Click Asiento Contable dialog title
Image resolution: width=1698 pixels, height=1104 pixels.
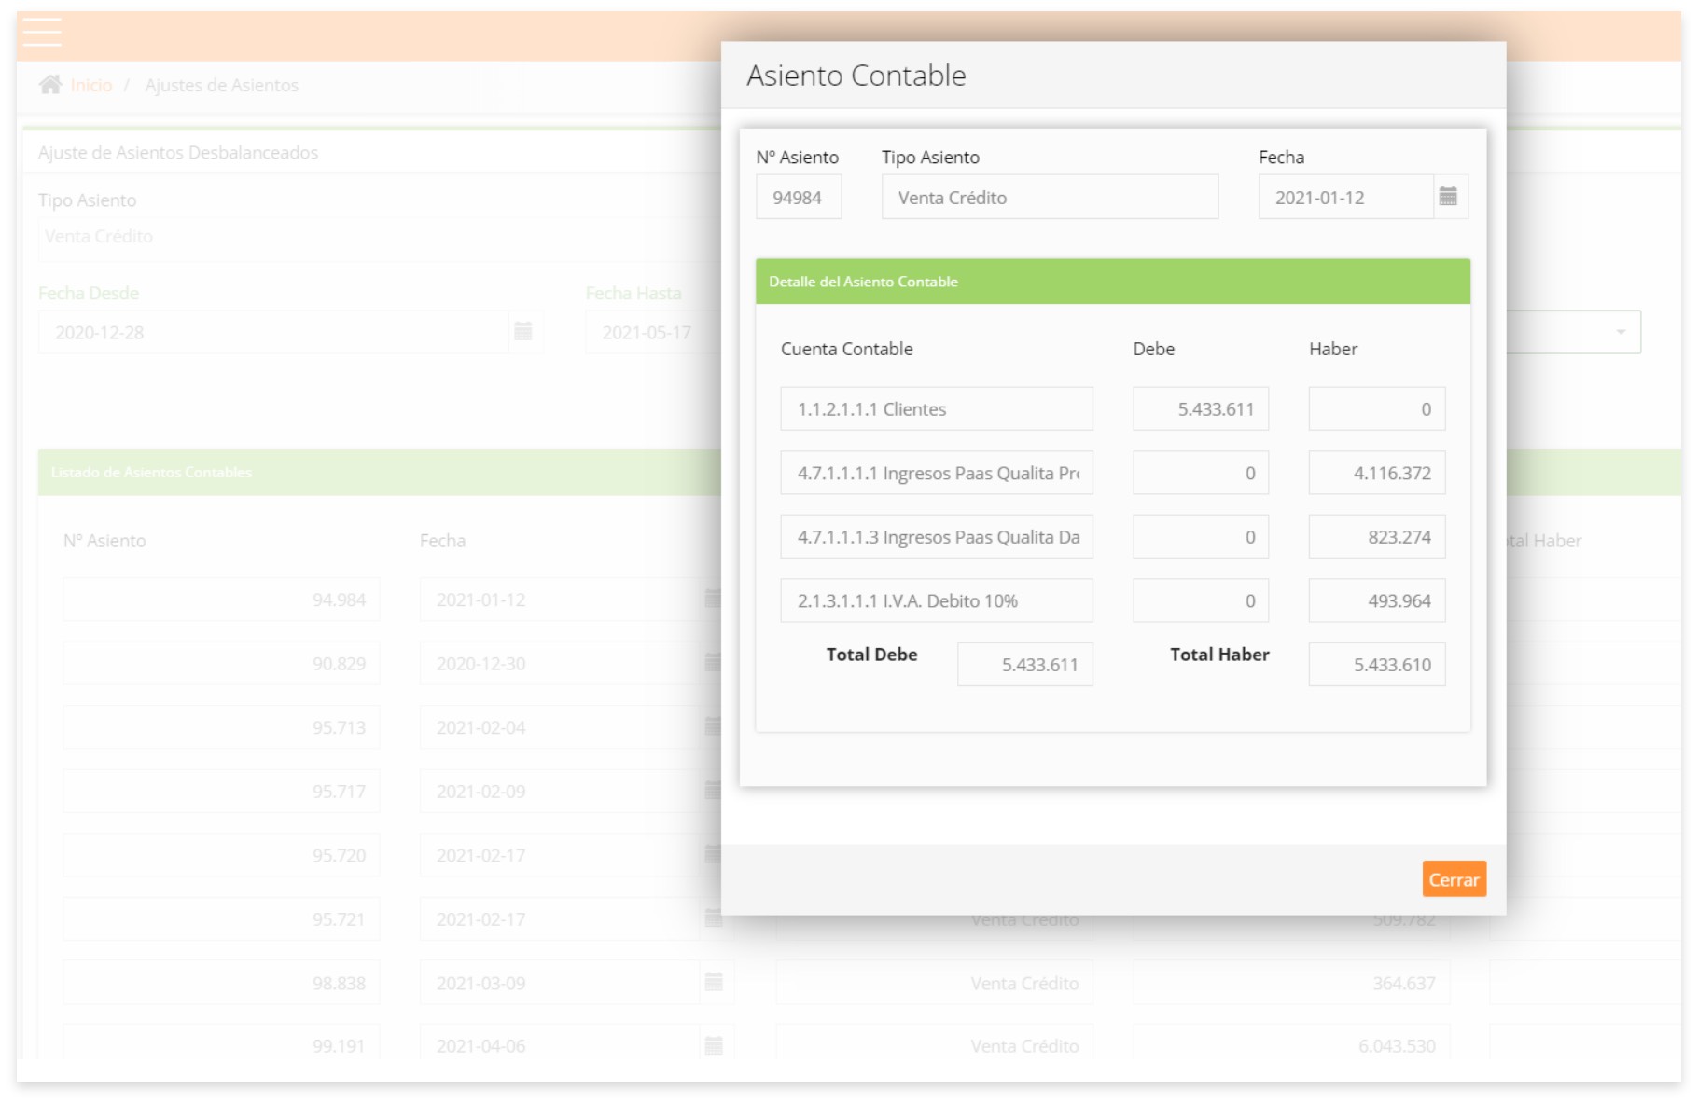point(856,75)
